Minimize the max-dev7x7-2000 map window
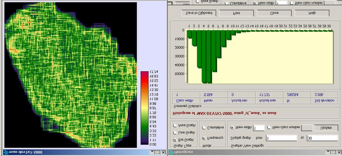 (152, 152)
